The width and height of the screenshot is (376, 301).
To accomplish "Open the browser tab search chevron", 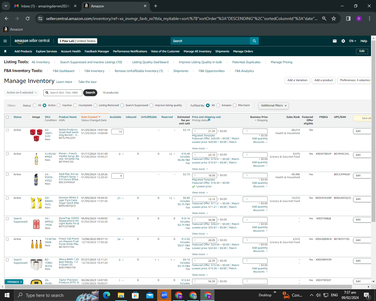I will (6, 6).
